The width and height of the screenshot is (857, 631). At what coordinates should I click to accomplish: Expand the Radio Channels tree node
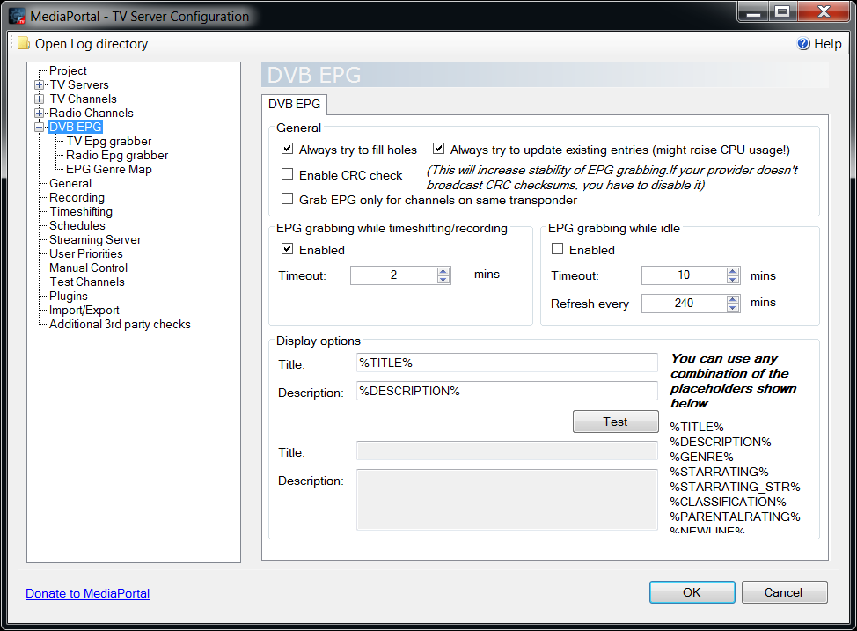tap(39, 114)
